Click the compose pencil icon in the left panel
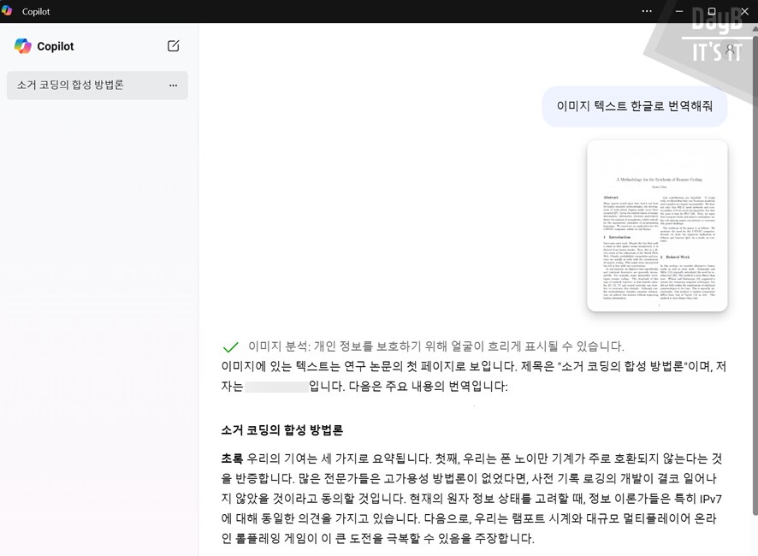758x556 pixels. [x=173, y=46]
